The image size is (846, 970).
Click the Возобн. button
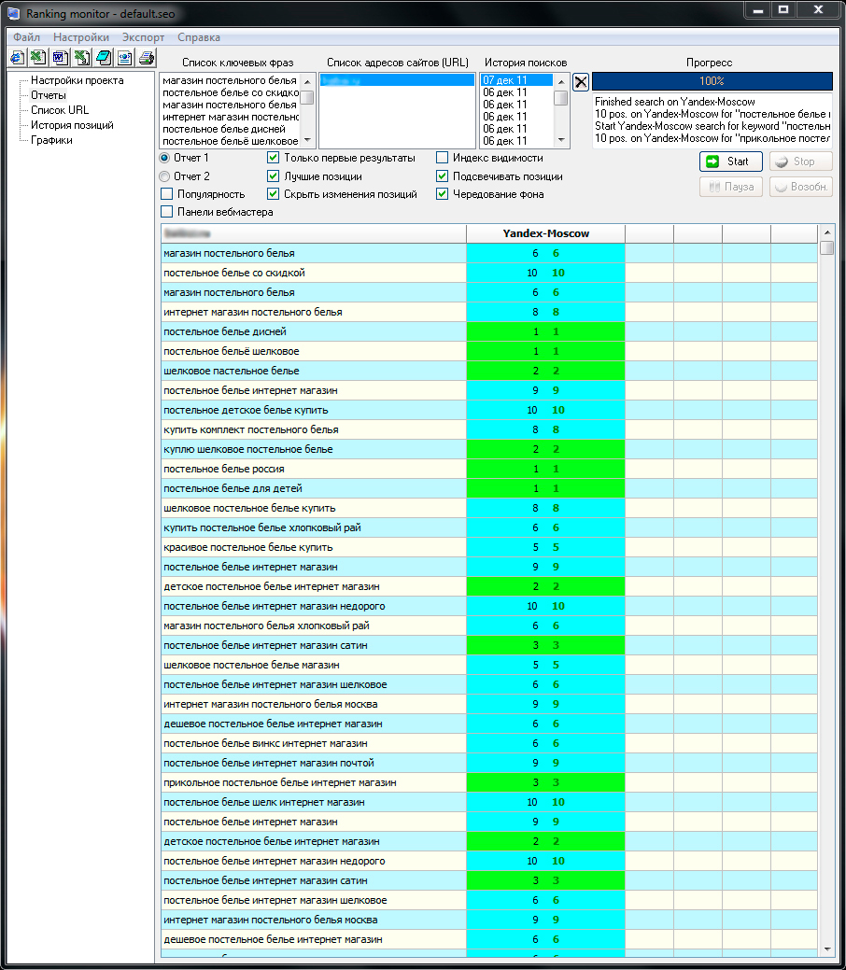tap(801, 187)
